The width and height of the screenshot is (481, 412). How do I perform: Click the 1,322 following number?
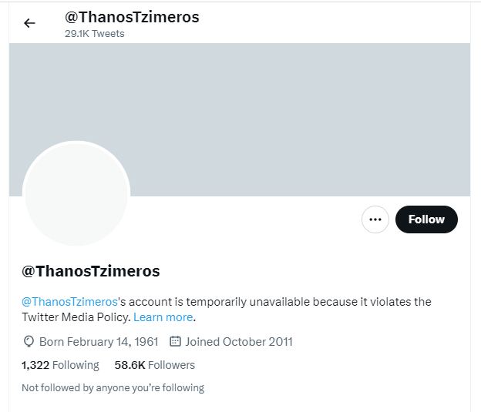pyautogui.click(x=35, y=365)
